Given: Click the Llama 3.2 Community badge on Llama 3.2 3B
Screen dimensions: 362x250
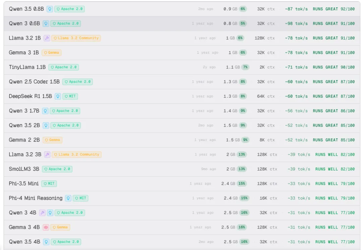Looking at the screenshot, I should click(x=77, y=155).
